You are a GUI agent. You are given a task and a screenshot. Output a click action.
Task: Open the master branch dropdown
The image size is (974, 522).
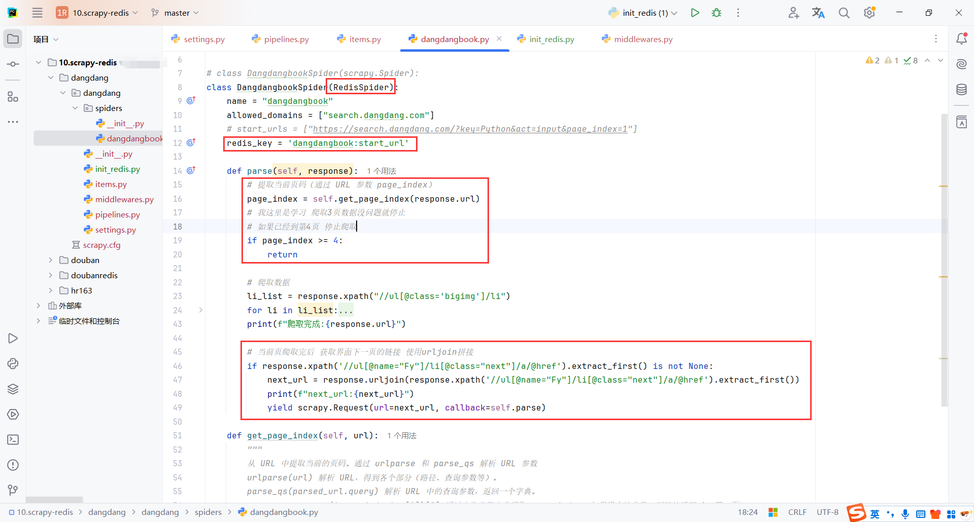pyautogui.click(x=175, y=13)
